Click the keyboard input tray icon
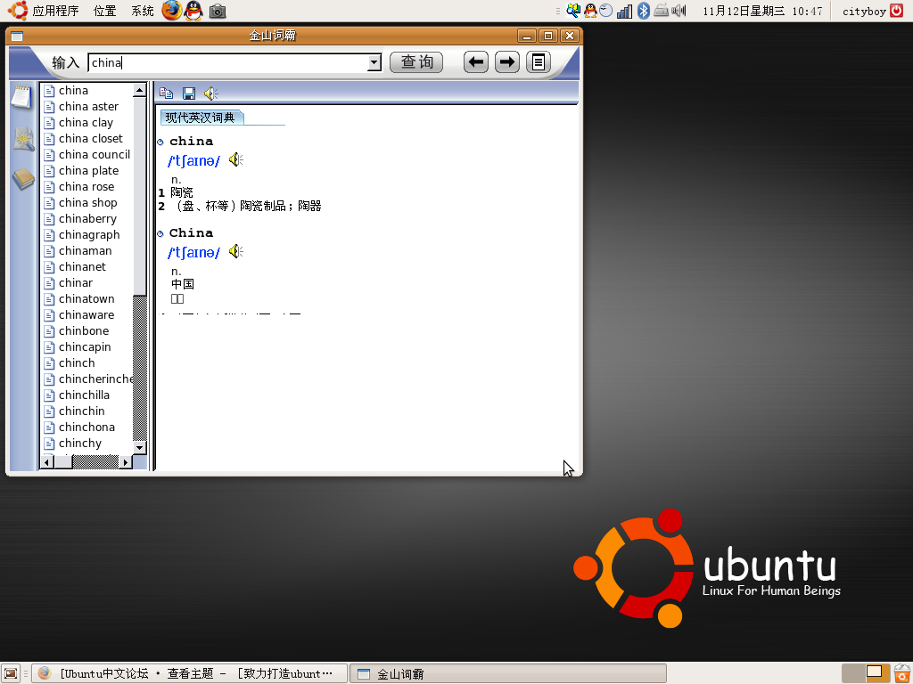Screen dimensions: 913x684 pos(661,11)
